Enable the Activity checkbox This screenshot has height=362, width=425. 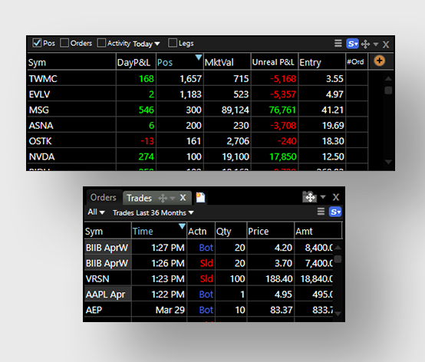(x=101, y=43)
